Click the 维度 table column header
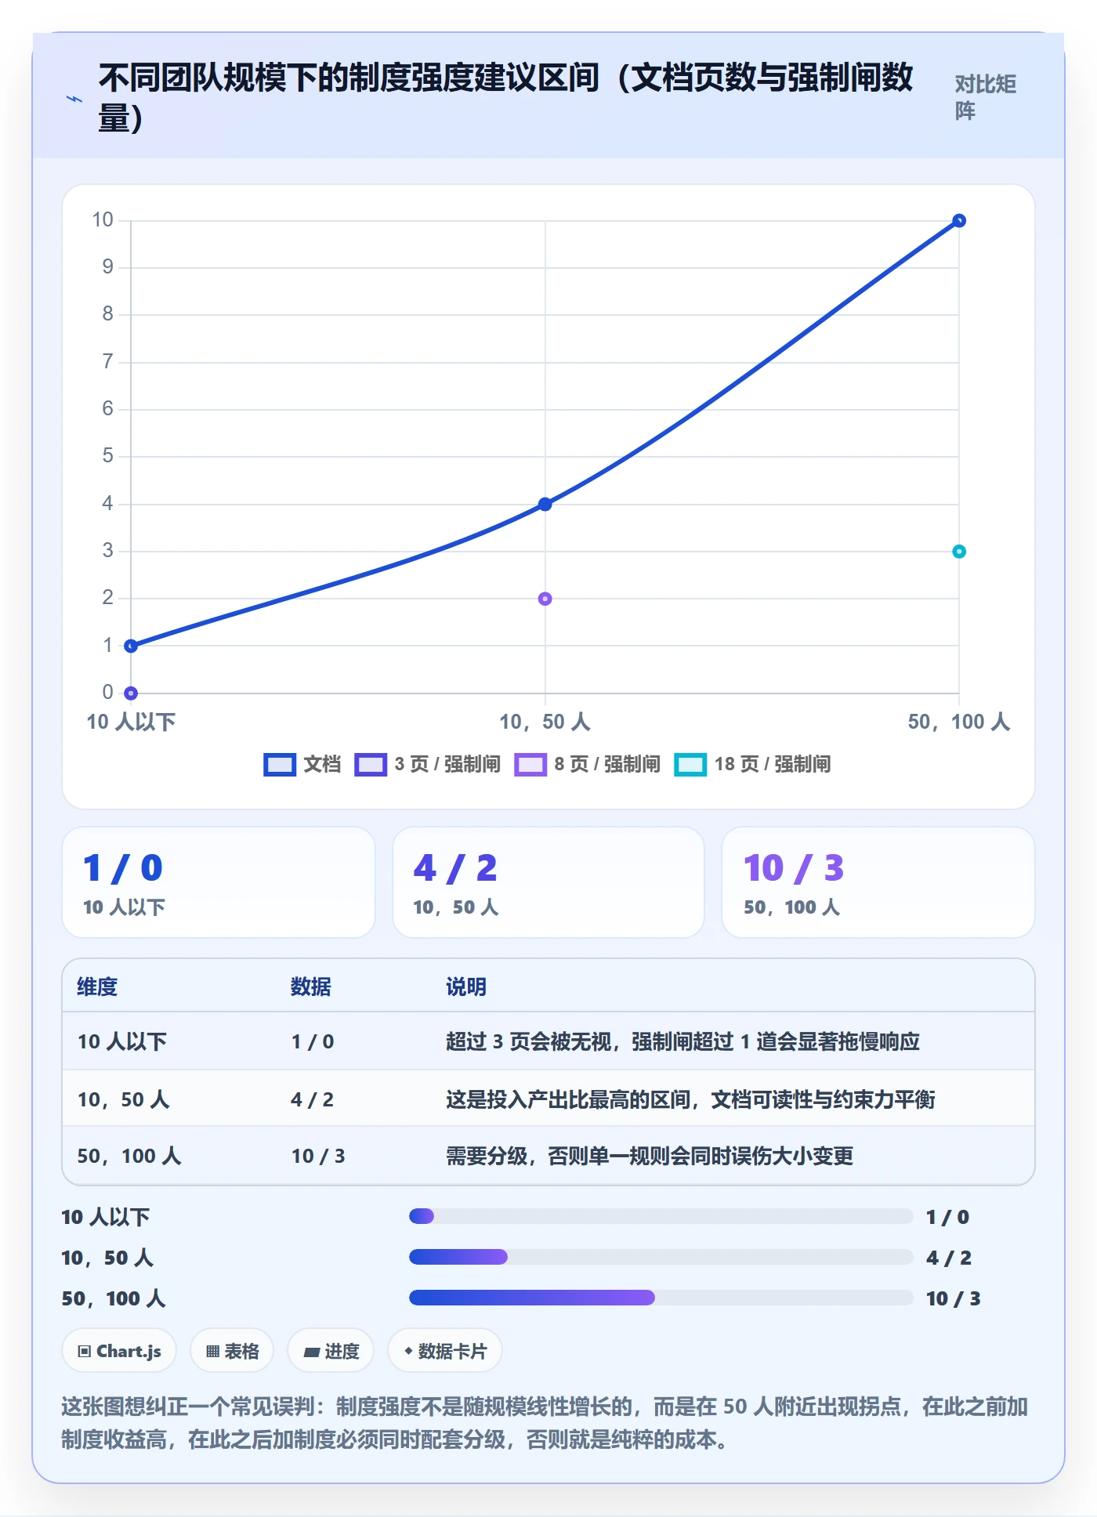The width and height of the screenshot is (1097, 1517). [97, 987]
